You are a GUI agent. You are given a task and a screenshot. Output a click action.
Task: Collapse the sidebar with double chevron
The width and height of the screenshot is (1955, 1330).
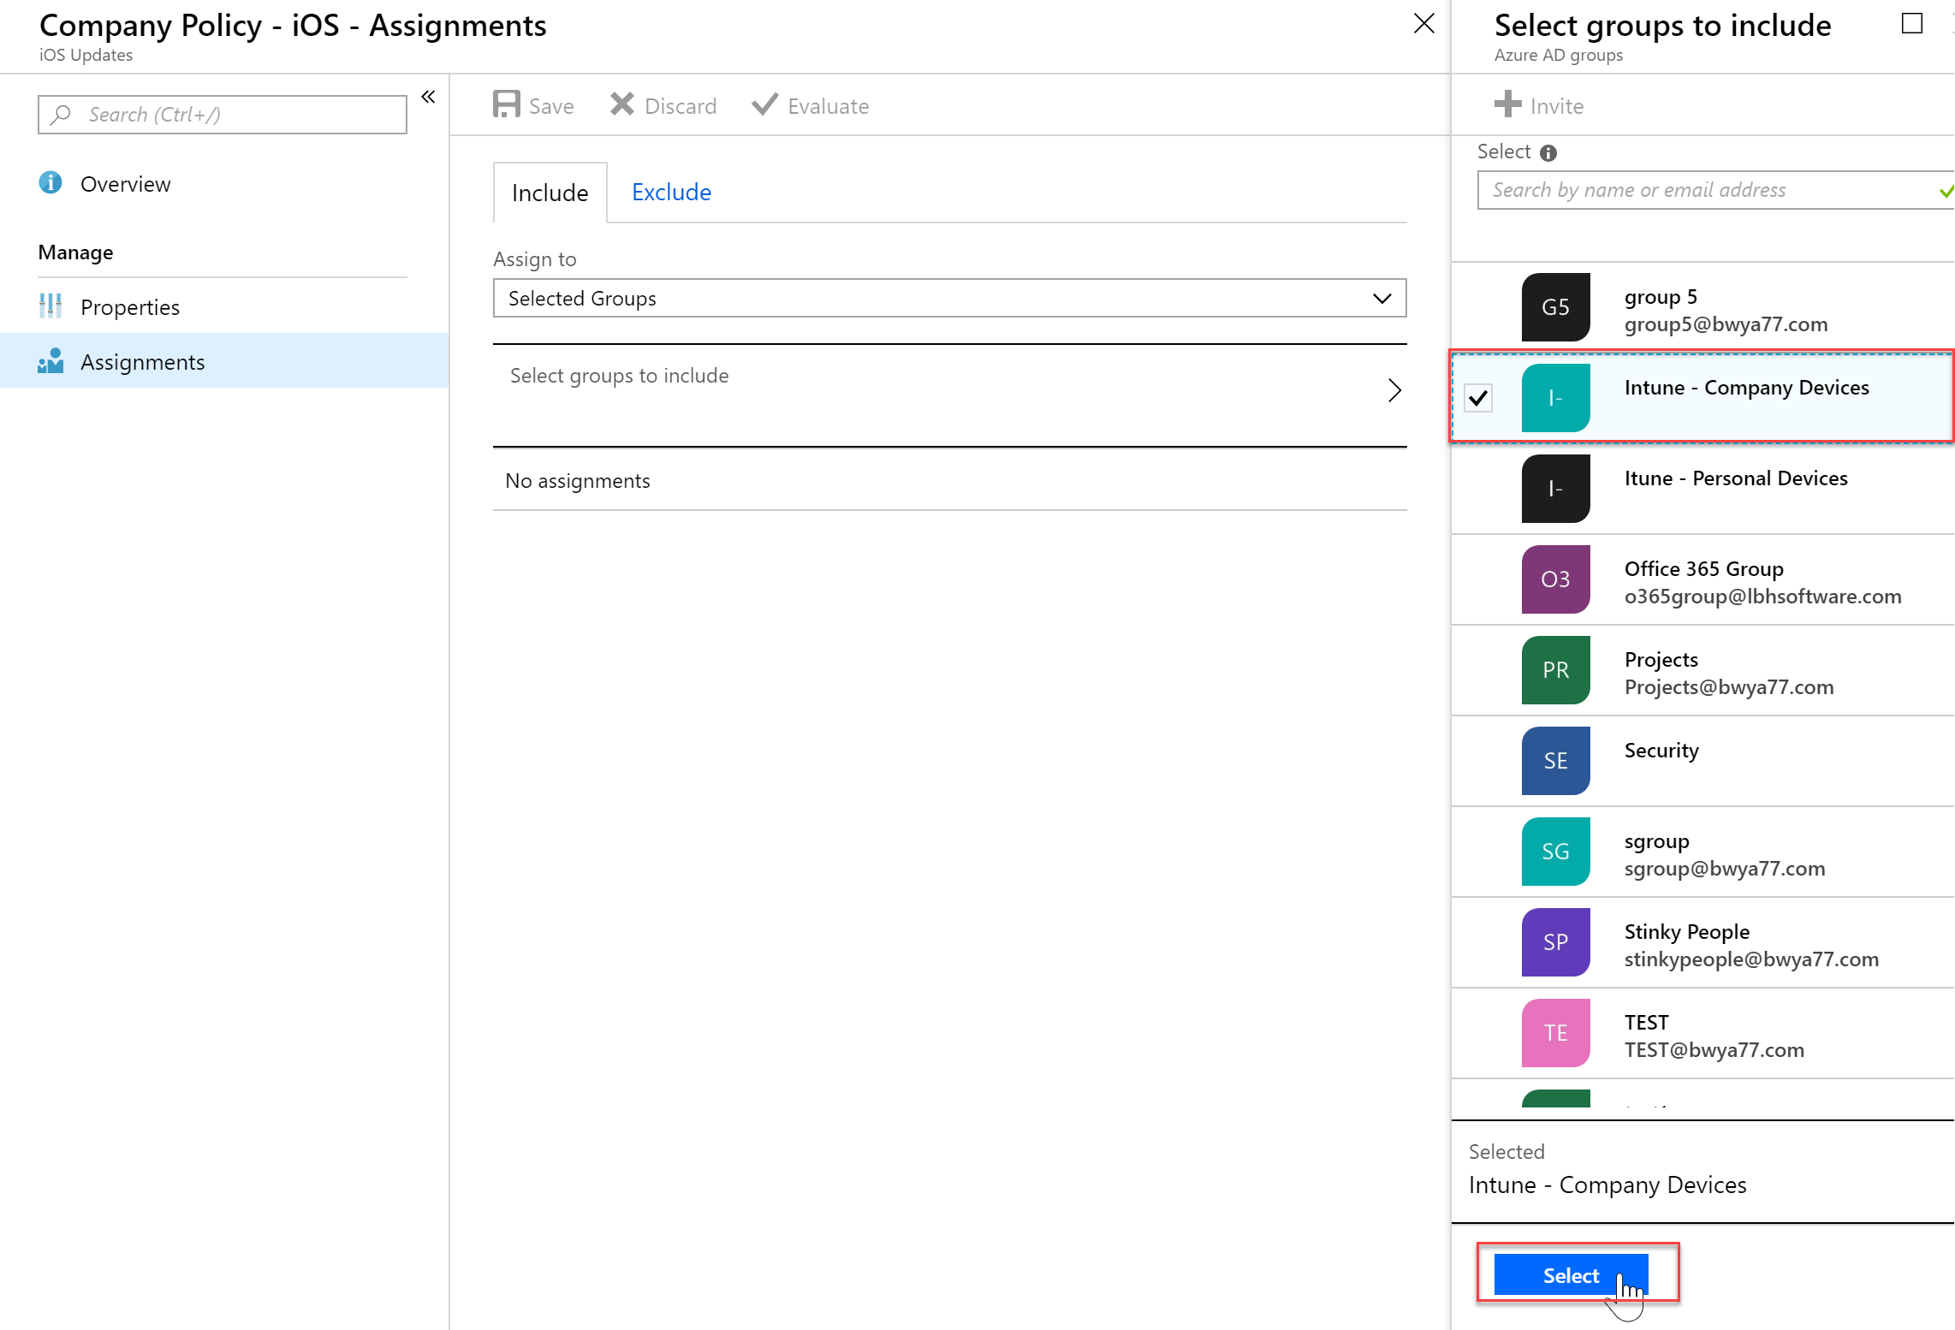428,98
